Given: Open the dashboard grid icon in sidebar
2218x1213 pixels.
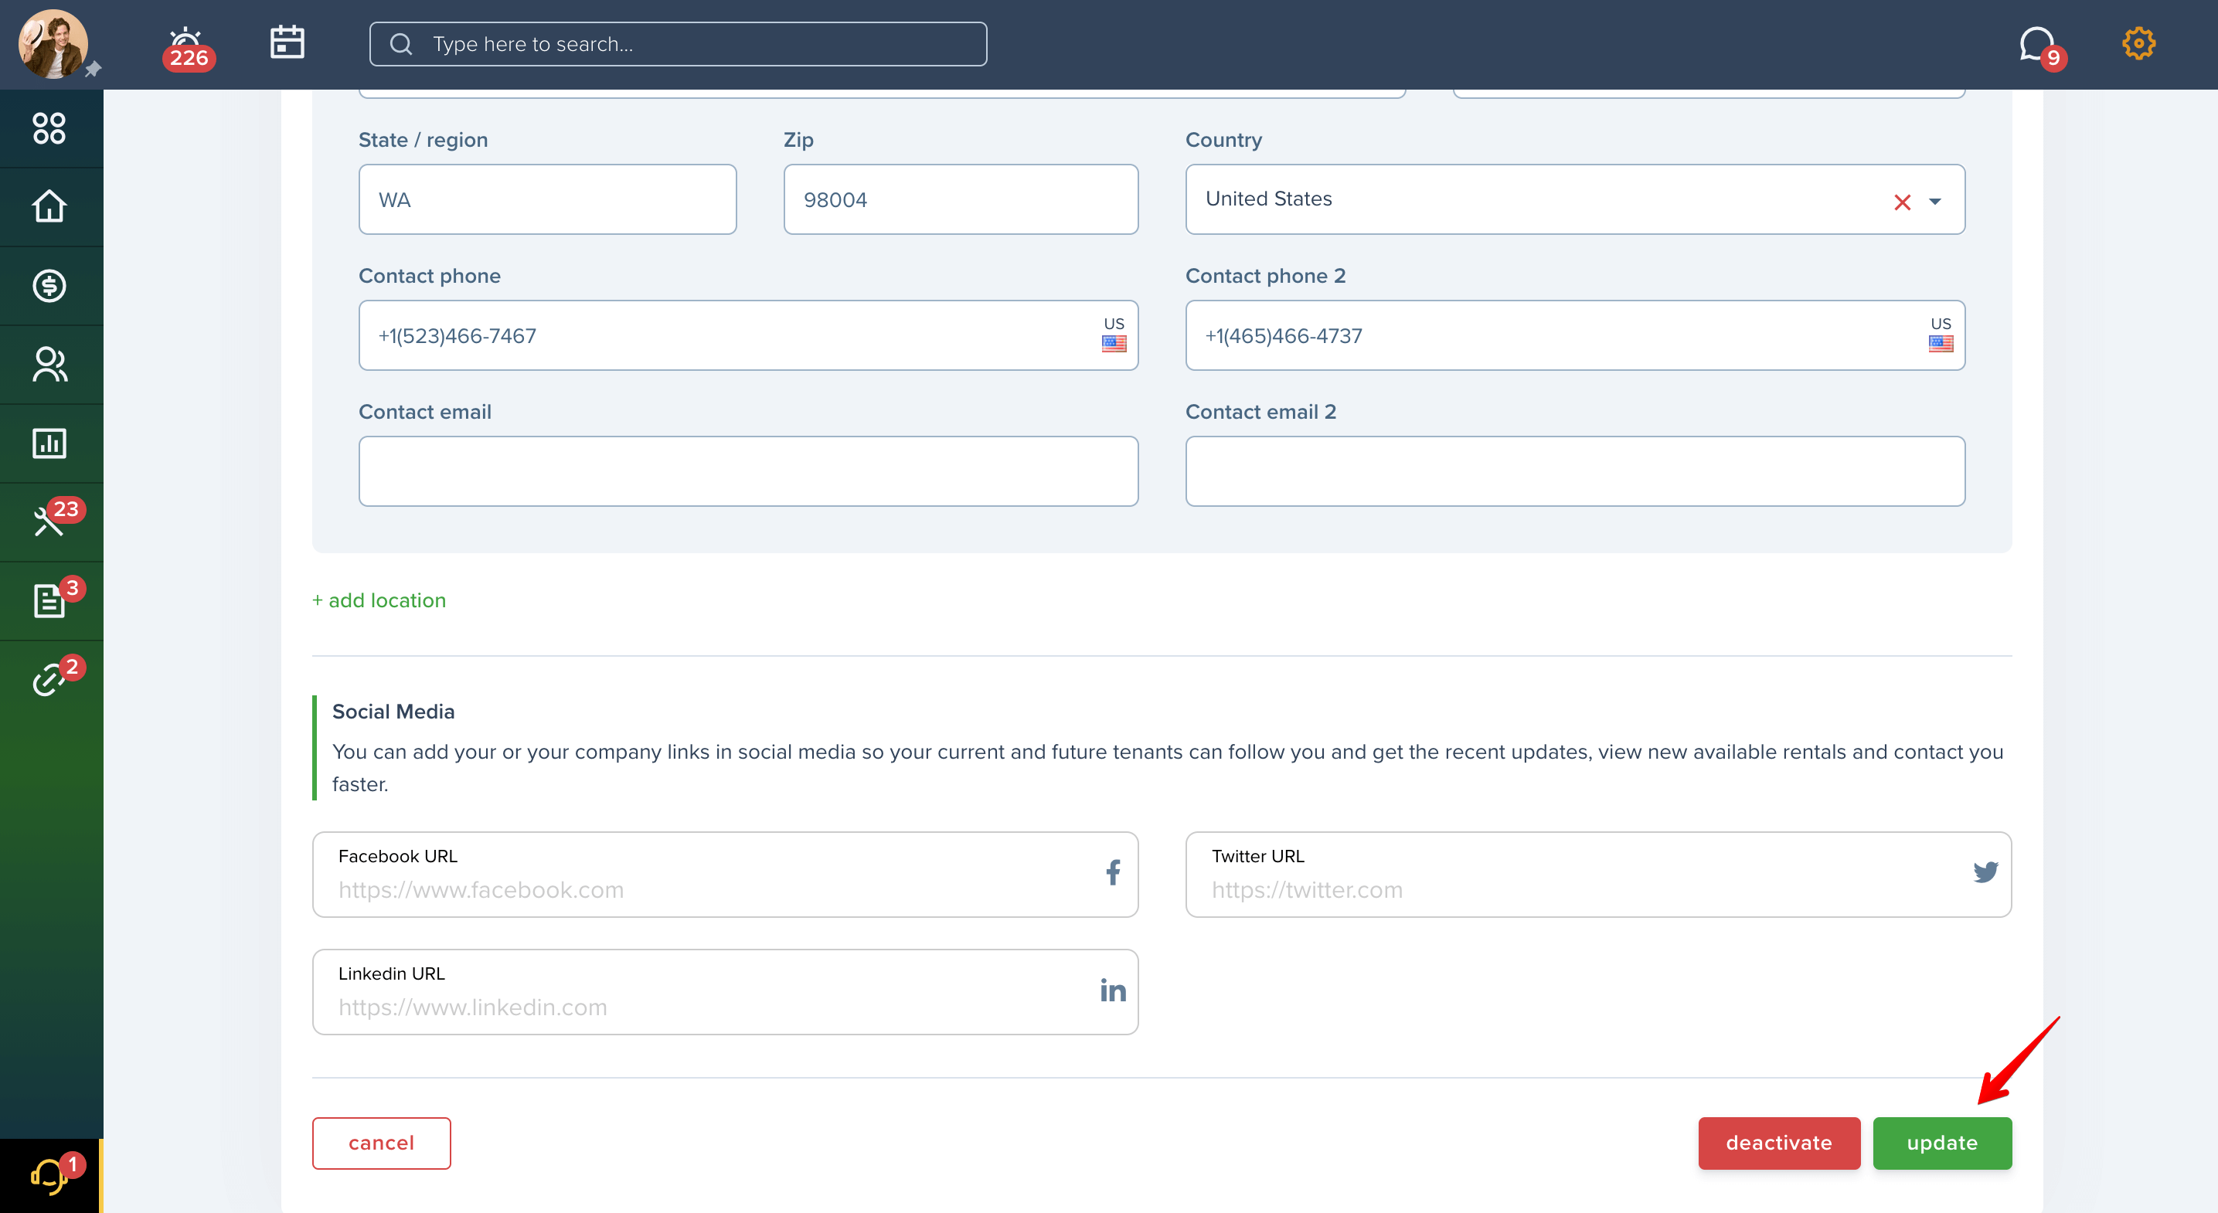Looking at the screenshot, I should click(49, 128).
